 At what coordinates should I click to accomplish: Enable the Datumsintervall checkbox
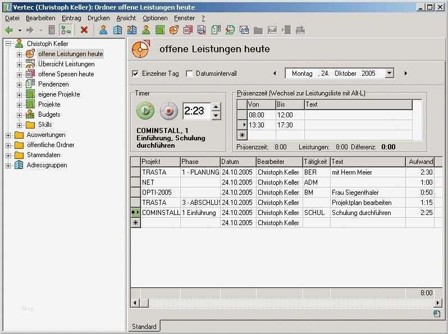(189, 74)
